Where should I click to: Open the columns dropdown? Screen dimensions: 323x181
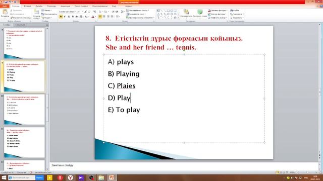(118, 17)
